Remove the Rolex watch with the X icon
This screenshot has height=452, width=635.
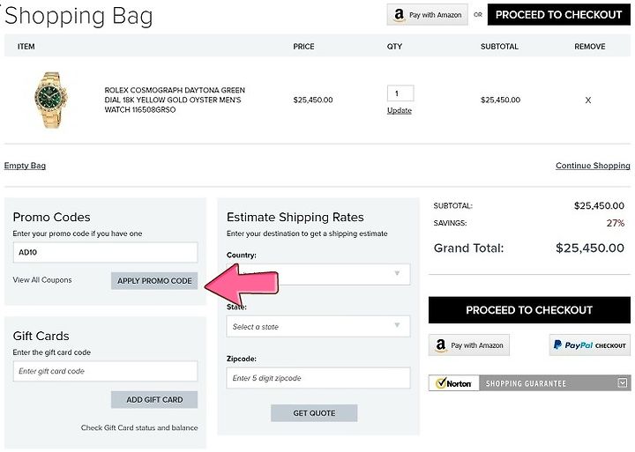[x=588, y=100]
